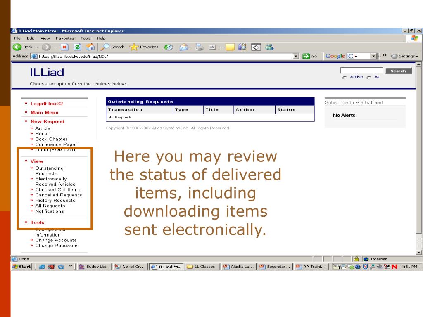423x317 pixels.
Task: Open the Messenger people icon
Action: pos(269,47)
